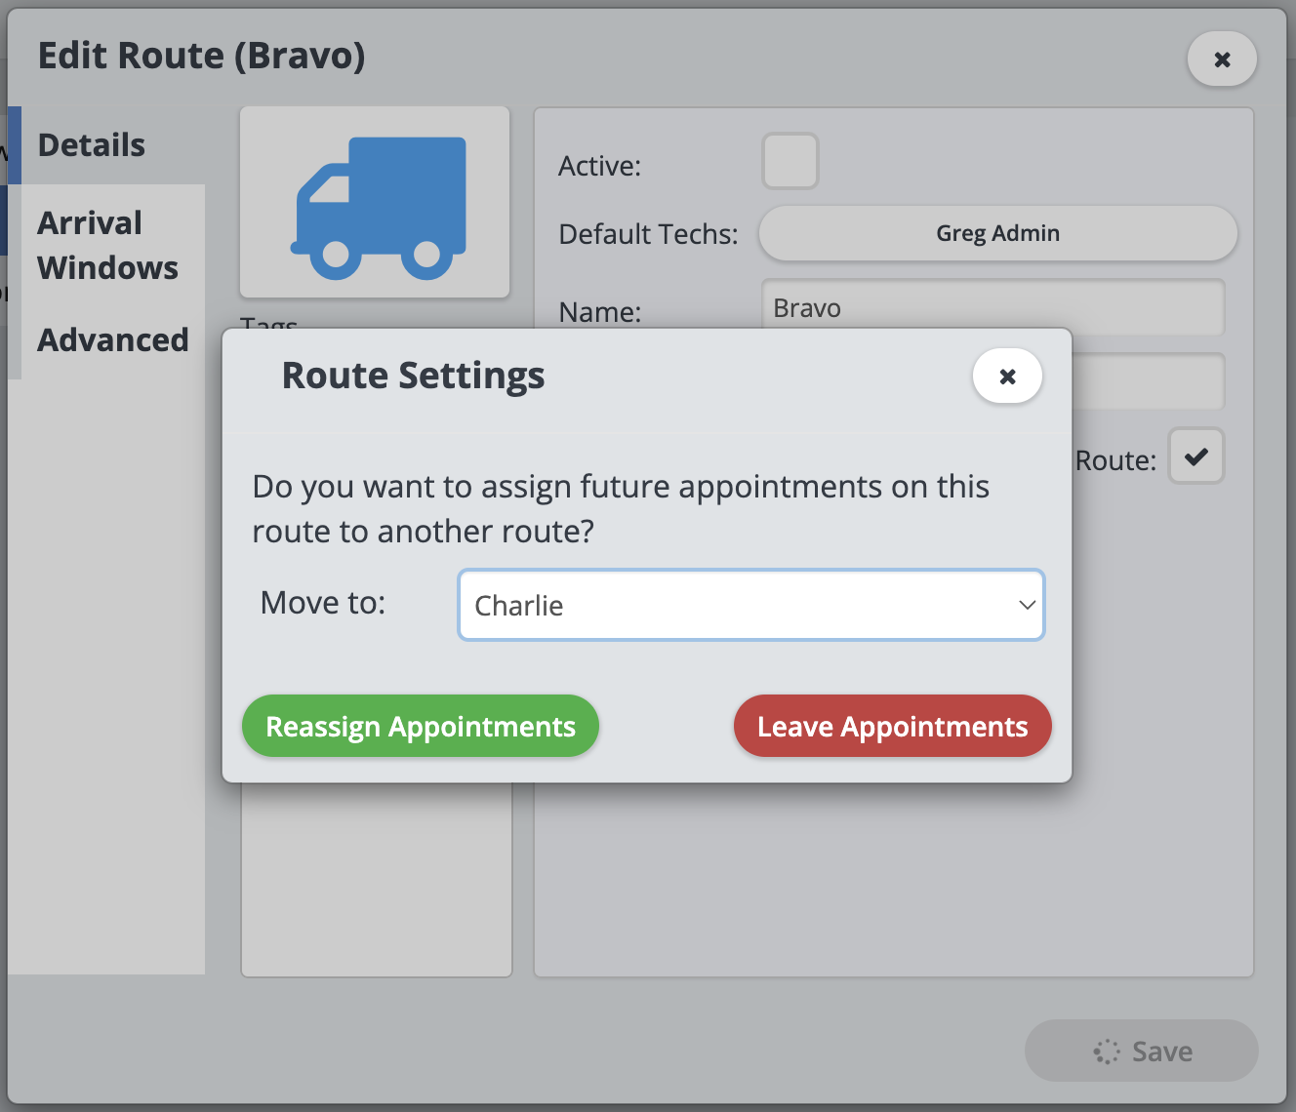This screenshot has width=1296, height=1112.
Task: Click the Move to label
Action: [323, 604]
